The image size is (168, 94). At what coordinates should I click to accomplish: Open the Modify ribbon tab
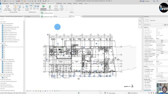point(81,3)
